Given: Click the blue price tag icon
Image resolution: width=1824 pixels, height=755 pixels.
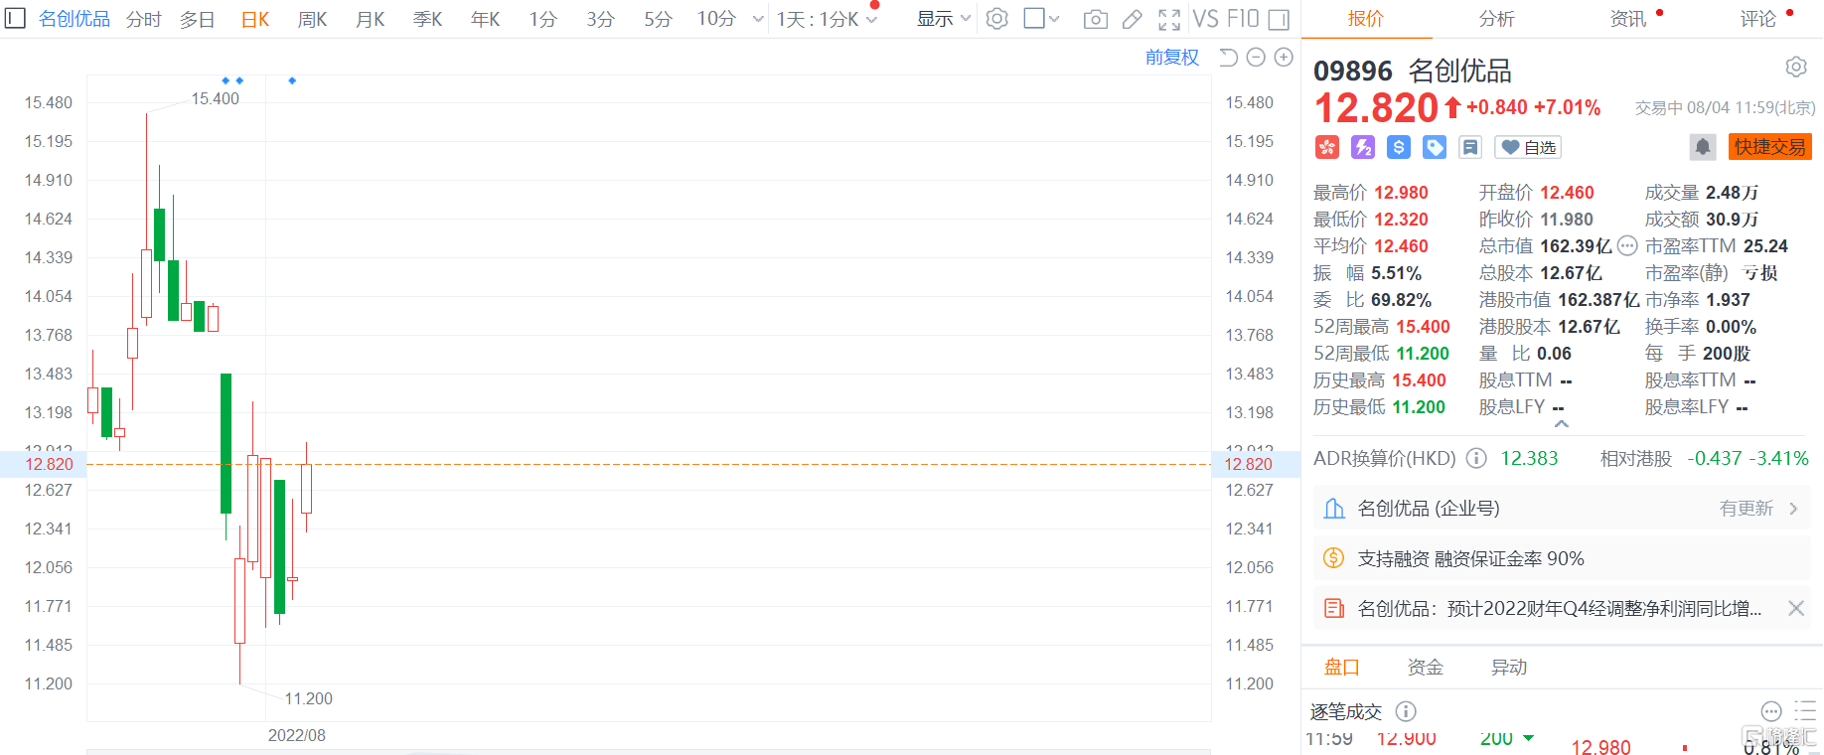Looking at the screenshot, I should (1435, 147).
